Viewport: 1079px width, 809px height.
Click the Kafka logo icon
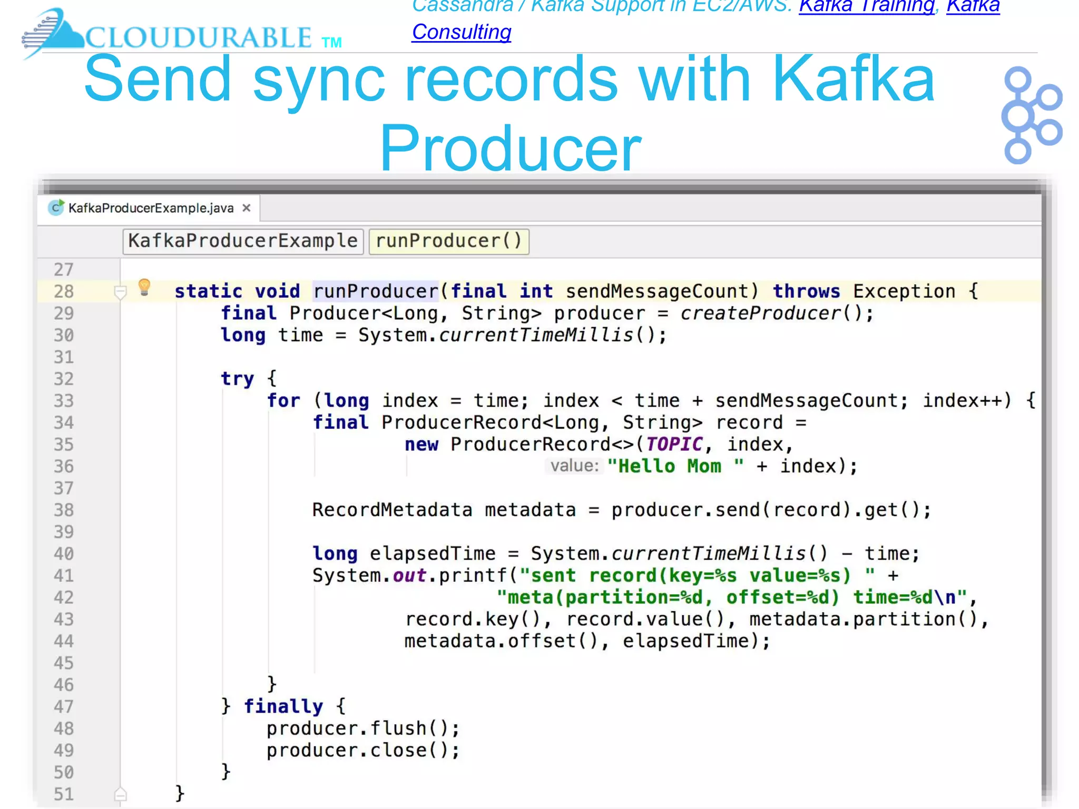coord(1031,115)
